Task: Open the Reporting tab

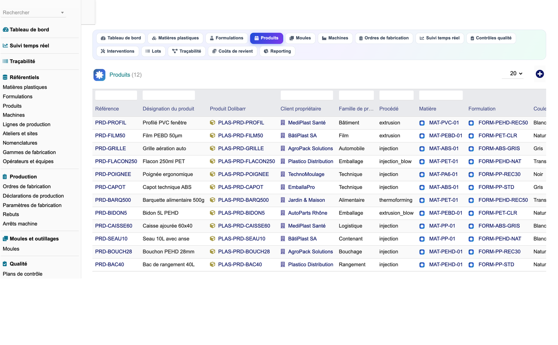Action: click(x=277, y=51)
